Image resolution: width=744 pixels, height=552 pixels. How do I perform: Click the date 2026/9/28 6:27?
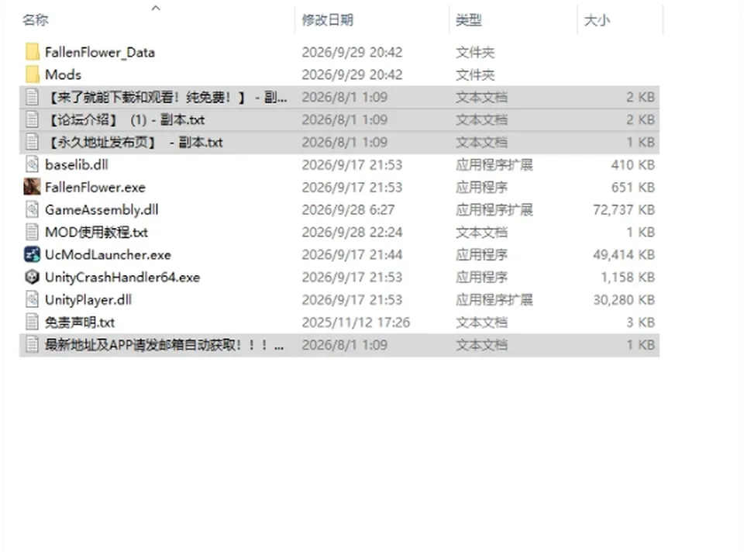[348, 210]
